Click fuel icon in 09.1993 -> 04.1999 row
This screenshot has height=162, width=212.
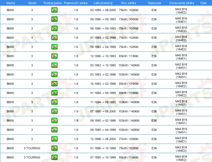pyautogui.click(x=54, y=47)
